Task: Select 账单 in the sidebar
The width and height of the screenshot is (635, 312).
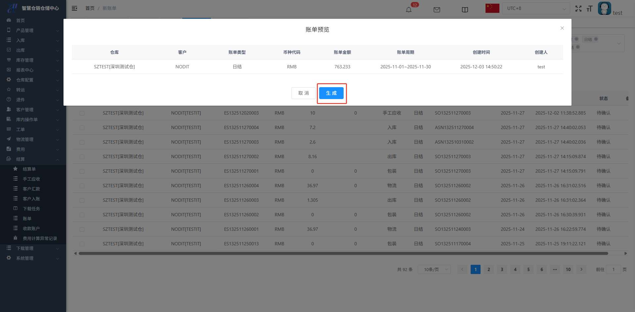Action: click(x=27, y=219)
